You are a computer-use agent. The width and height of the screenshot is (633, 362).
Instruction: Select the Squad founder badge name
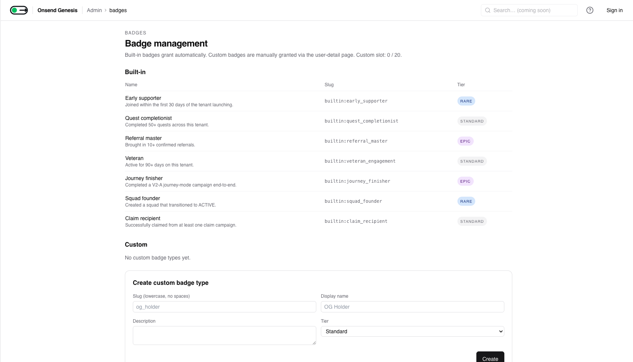tap(143, 198)
